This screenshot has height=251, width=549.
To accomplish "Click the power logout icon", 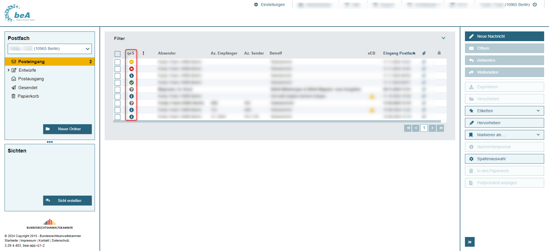I will click(x=535, y=5).
